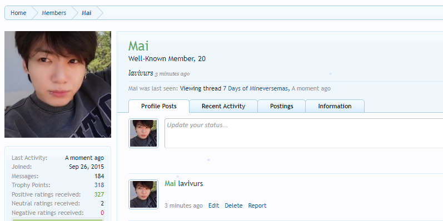Image resolution: width=443 pixels, height=221 pixels.
Task: Open 7 Days of Mineversemas thread link
Action: [x=255, y=89]
